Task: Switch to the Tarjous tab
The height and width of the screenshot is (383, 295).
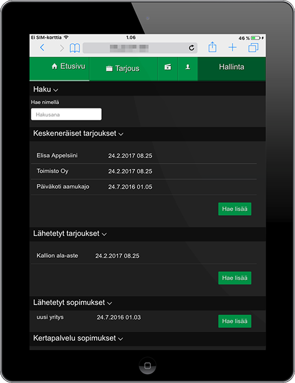Action: tap(123, 68)
